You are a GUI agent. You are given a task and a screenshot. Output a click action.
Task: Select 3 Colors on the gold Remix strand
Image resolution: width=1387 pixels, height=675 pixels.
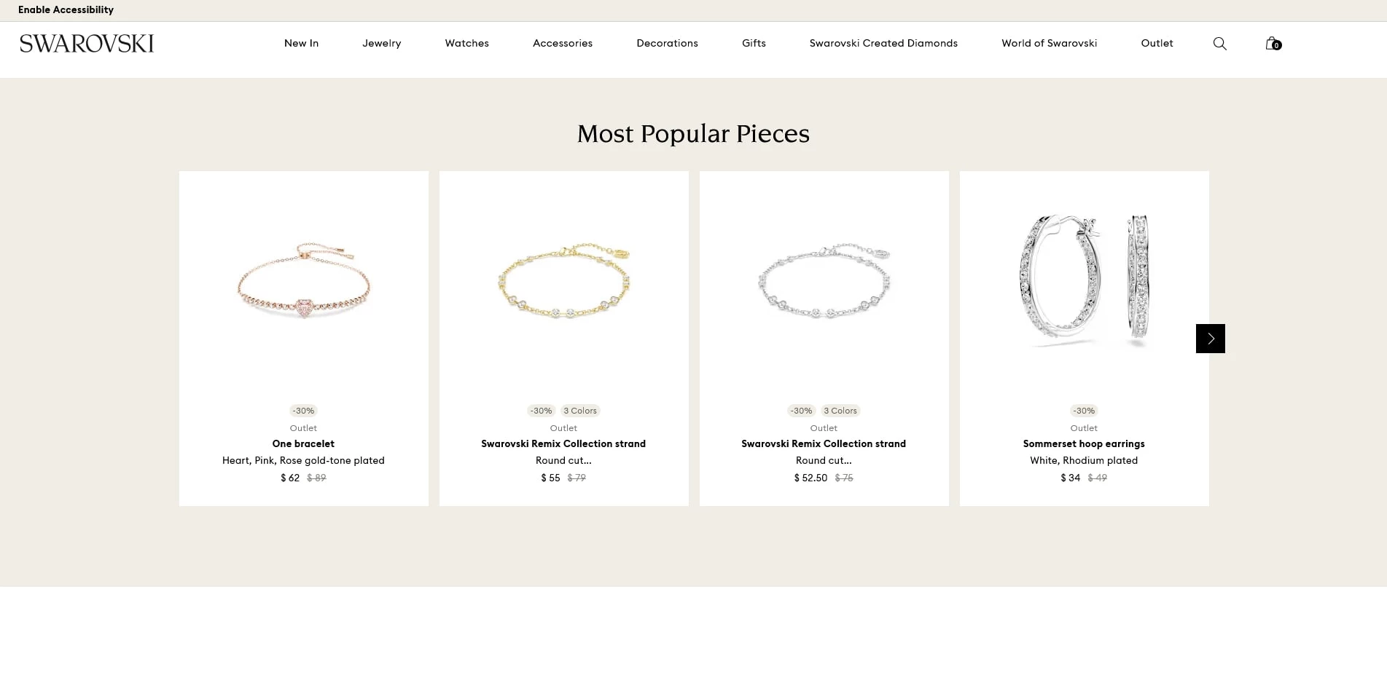tap(579, 410)
